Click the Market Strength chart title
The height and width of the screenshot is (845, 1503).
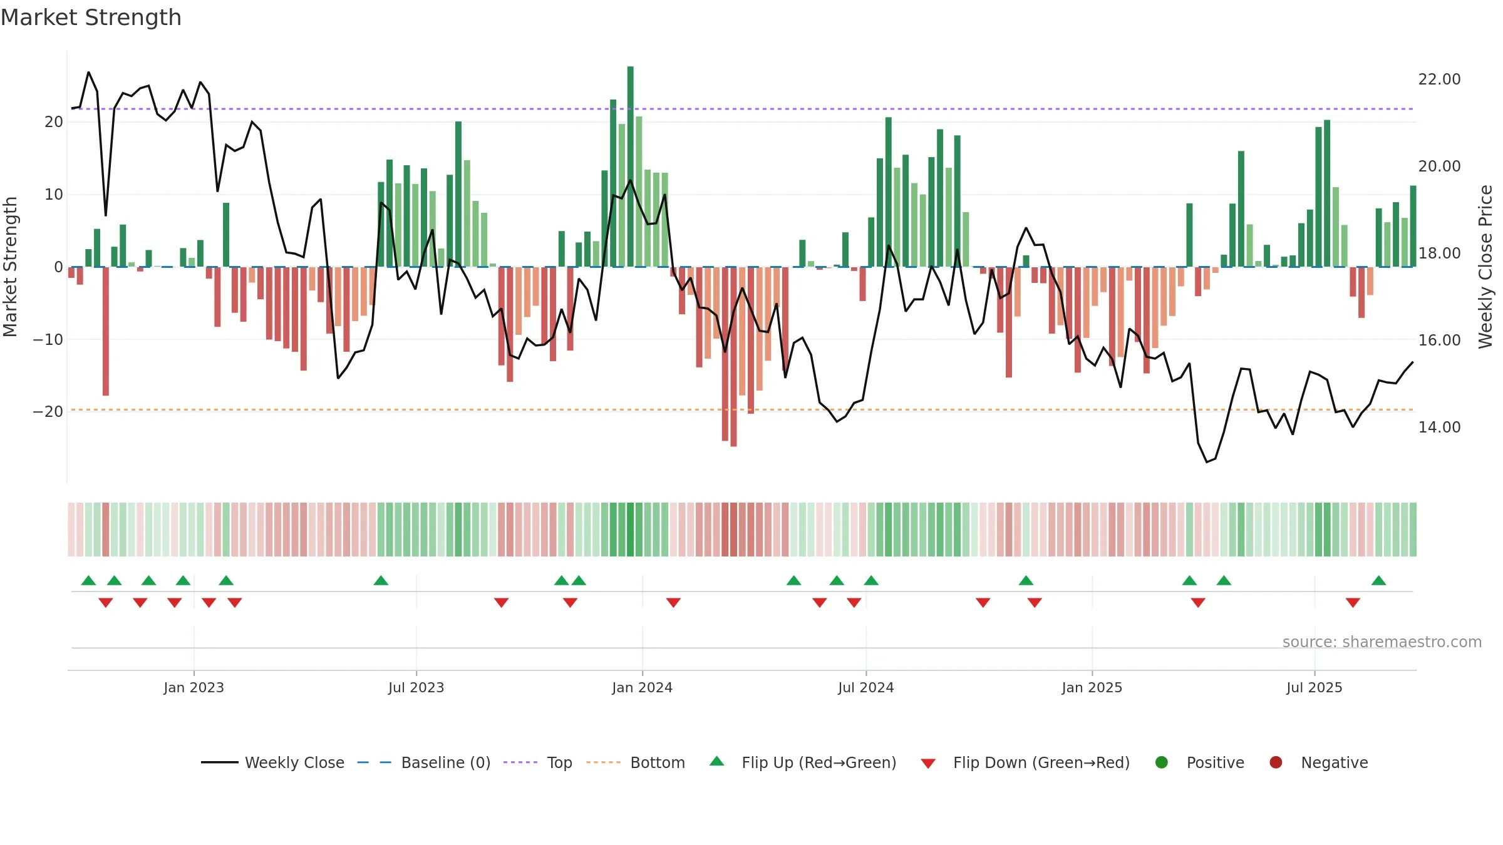pyautogui.click(x=91, y=18)
